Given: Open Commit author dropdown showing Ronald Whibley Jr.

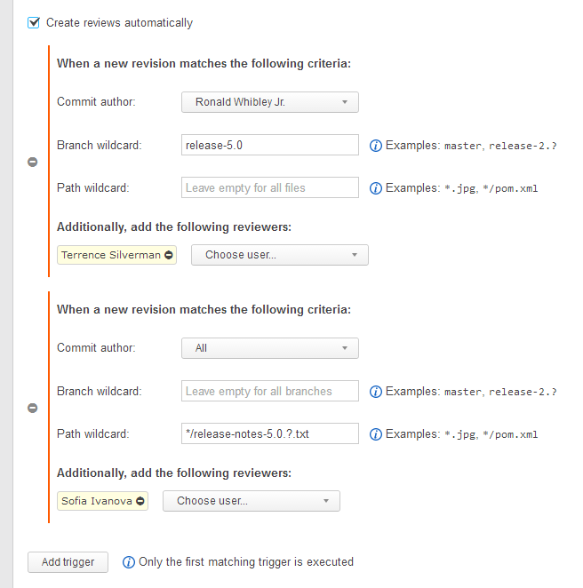Looking at the screenshot, I should point(270,102).
